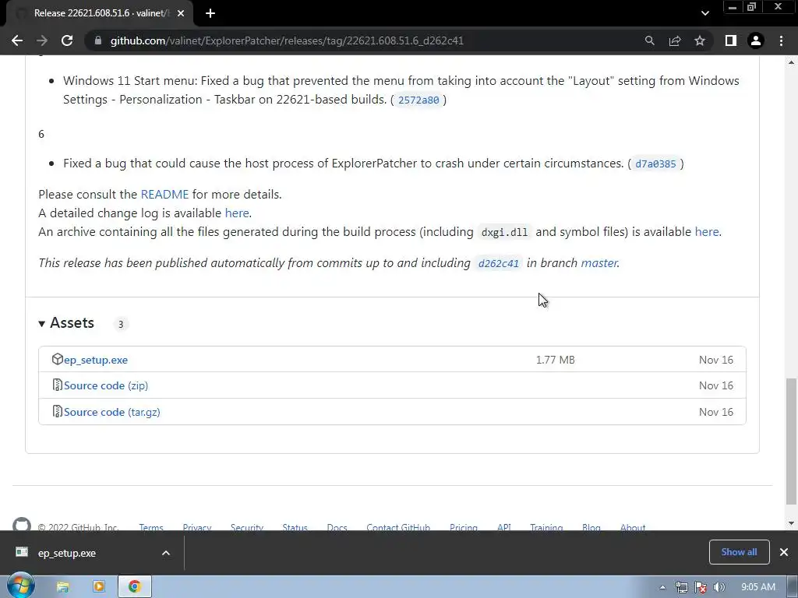
Task: Click the 1.77 MB file size
Action: point(555,360)
